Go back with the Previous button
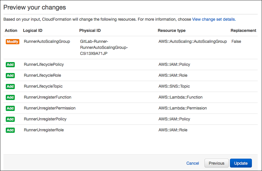This screenshot has height=171, width=262. 216,163
